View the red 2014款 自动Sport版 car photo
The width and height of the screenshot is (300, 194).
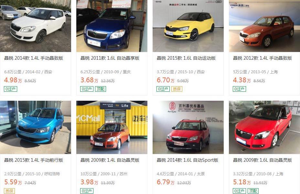188,127
